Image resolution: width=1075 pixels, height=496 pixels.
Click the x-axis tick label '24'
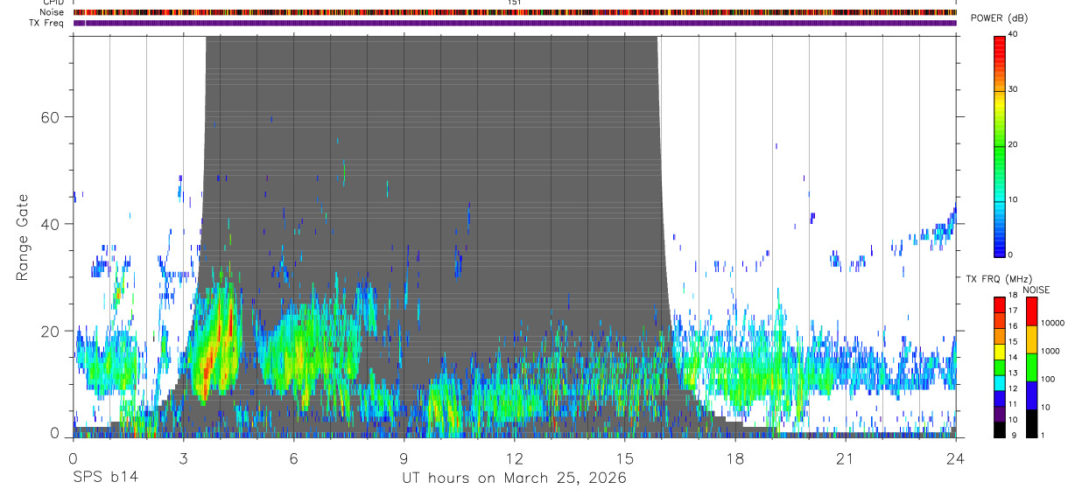tap(956, 458)
